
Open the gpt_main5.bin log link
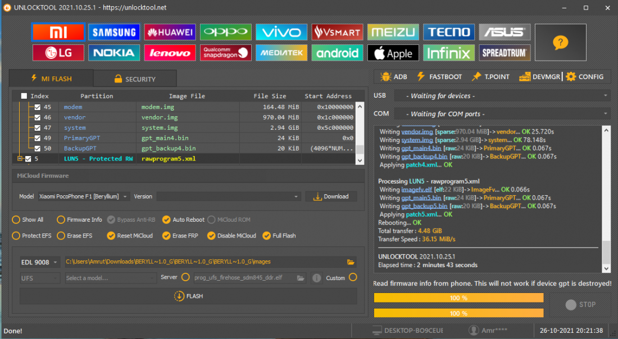[x=421, y=198]
